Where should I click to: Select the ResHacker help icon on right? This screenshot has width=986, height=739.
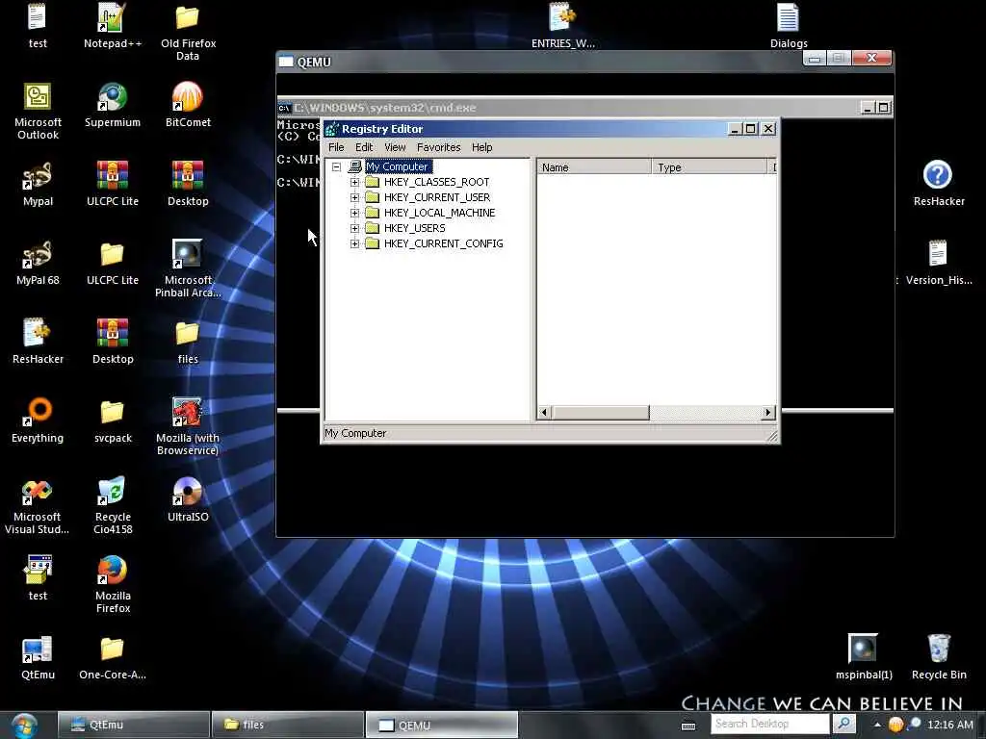pyautogui.click(x=938, y=184)
